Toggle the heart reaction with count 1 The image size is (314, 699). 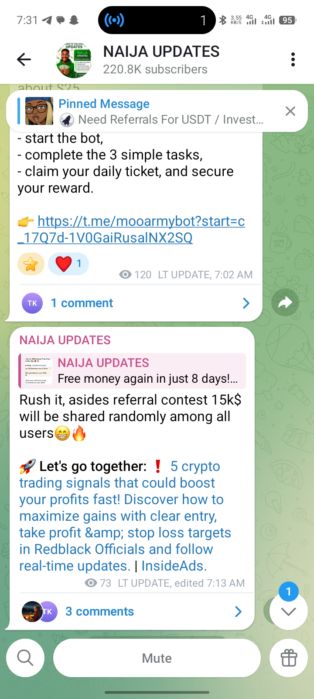tap(68, 264)
